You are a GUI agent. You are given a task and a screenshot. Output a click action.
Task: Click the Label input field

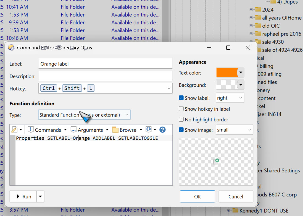click(105, 64)
